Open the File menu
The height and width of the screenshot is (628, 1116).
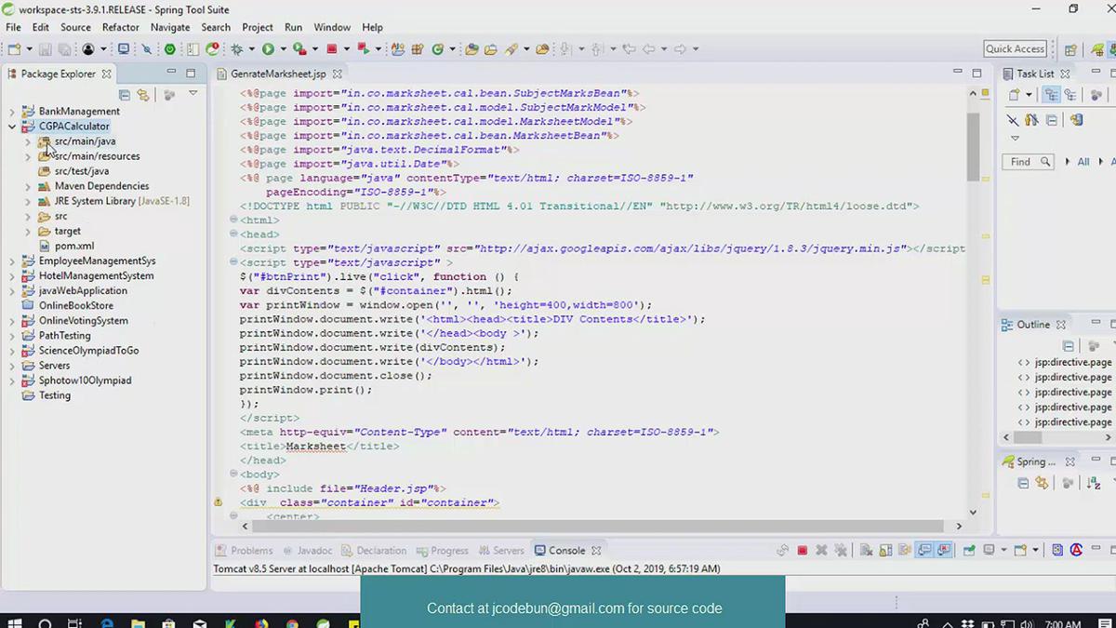(13, 27)
